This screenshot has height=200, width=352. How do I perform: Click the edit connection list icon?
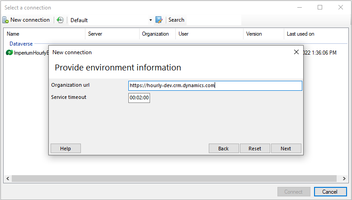pos(159,20)
